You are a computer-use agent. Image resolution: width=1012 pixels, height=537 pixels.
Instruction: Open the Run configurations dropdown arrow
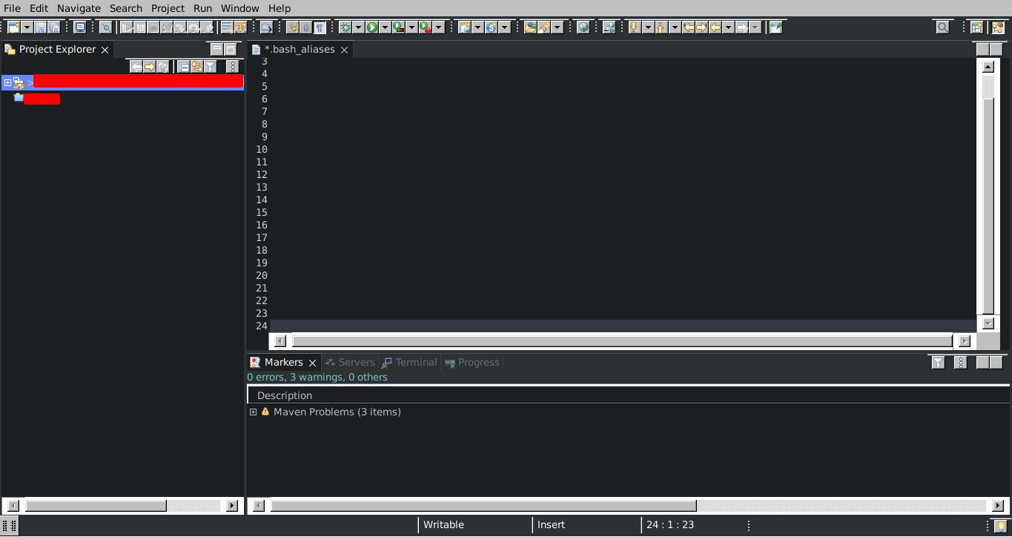pyautogui.click(x=385, y=27)
